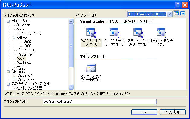This screenshot has width=190, height=119.
Task: Click the プロジェクトの種類(P) label
Action: coord(19,15)
